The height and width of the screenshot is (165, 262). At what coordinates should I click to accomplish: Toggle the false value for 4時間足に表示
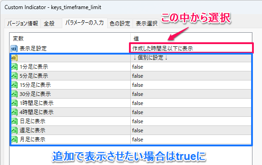[191, 112]
